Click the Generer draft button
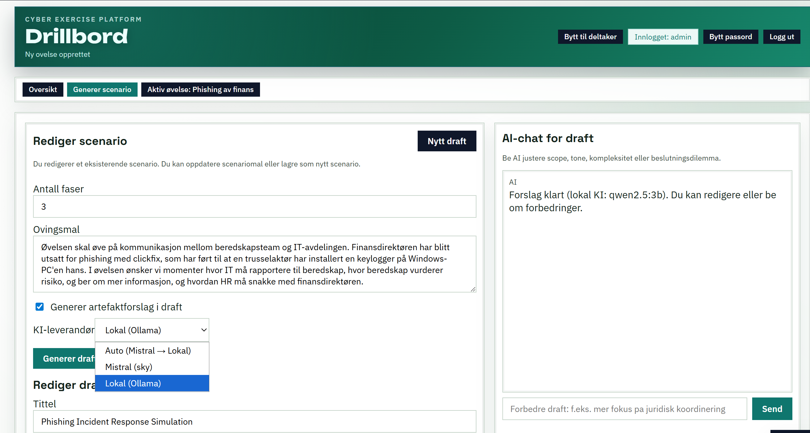The width and height of the screenshot is (810, 433). pos(65,359)
